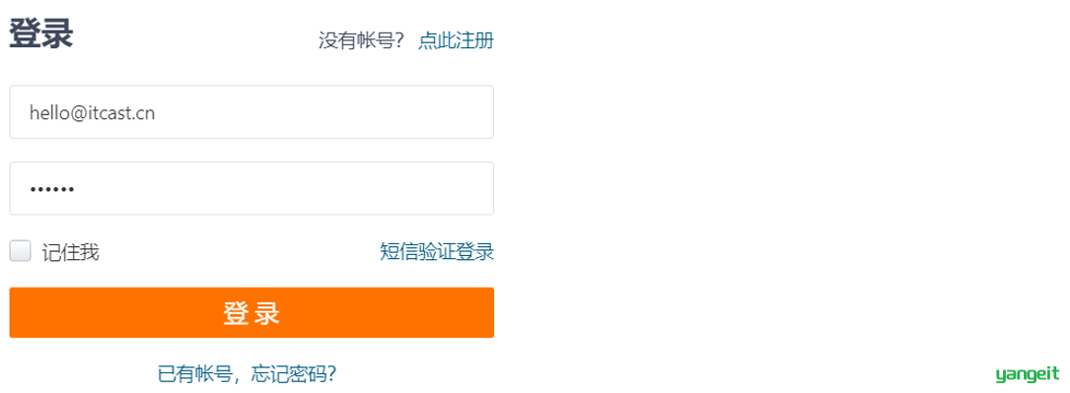Place cursor after hello@itcast.cn text
The width and height of the screenshot is (1070, 393).
pyautogui.click(x=156, y=113)
